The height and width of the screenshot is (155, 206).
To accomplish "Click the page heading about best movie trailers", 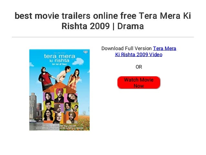I will point(103,21).
